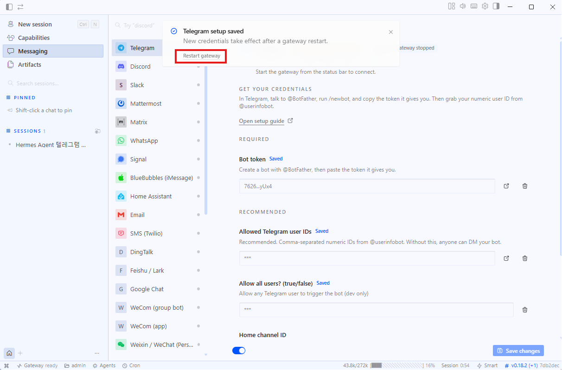
Task: Open the settings gear icon
Action: point(485,6)
